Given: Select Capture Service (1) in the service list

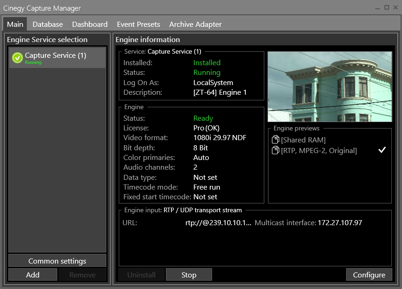Looking at the screenshot, I should [x=57, y=58].
